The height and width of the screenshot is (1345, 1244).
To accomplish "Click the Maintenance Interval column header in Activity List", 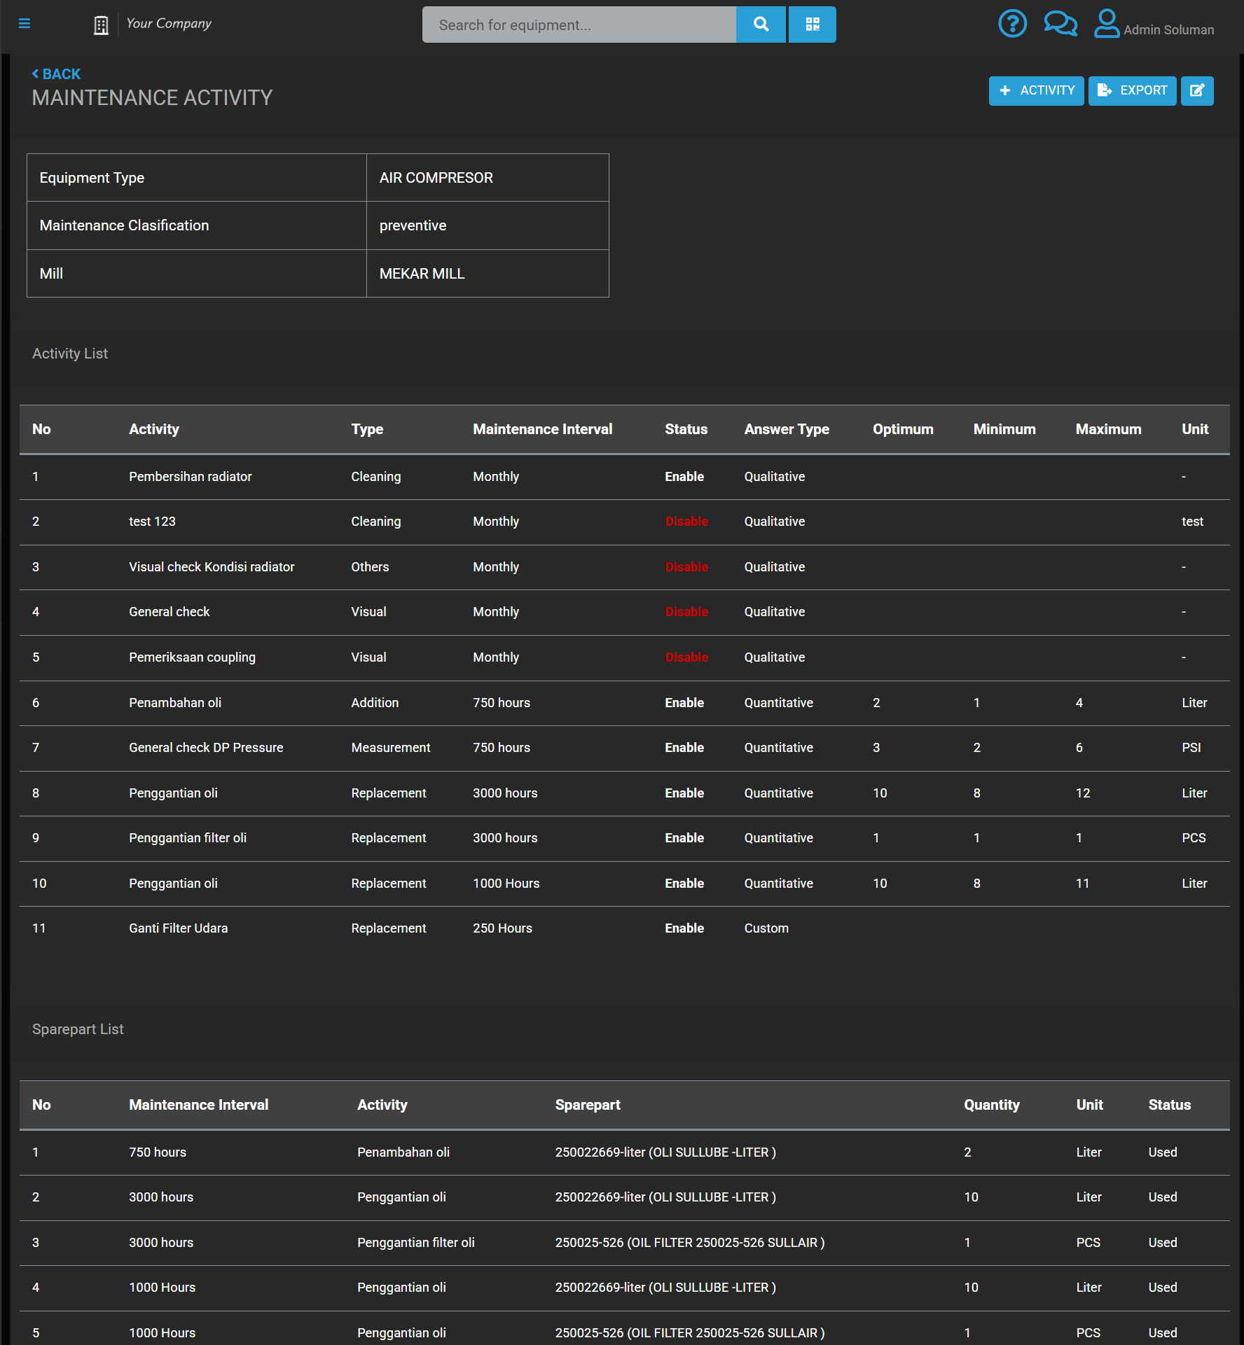I will (x=542, y=429).
